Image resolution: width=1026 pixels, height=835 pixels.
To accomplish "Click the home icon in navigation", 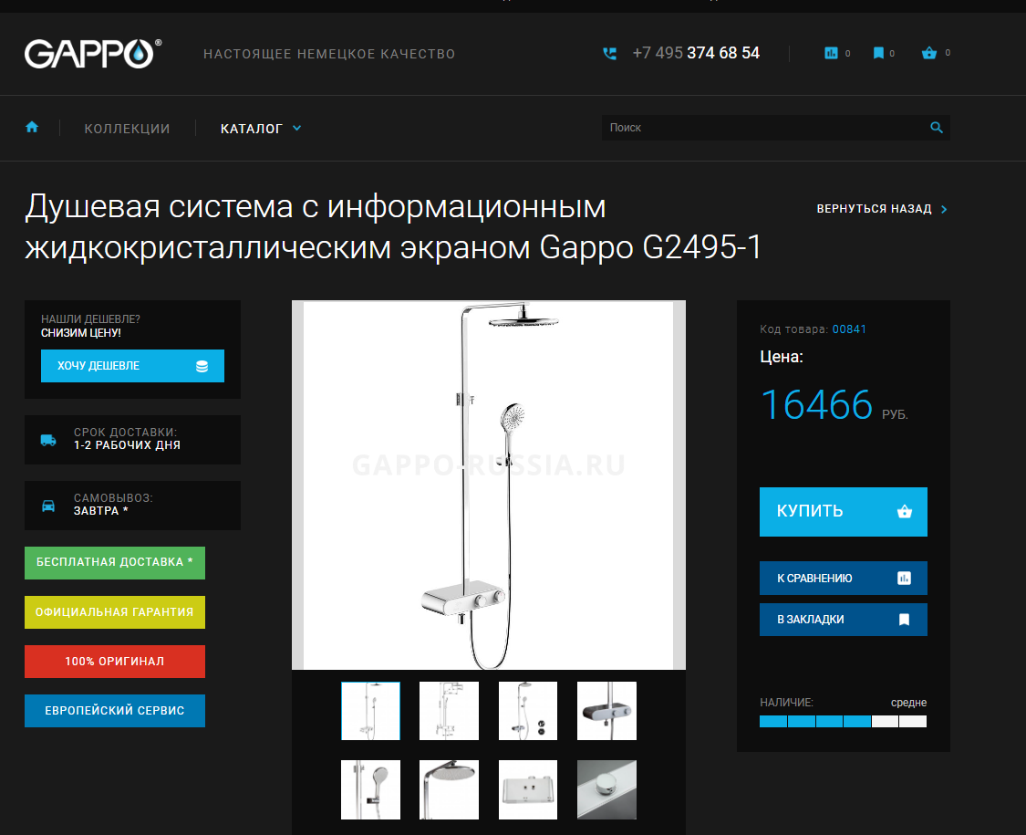I will click(x=32, y=127).
